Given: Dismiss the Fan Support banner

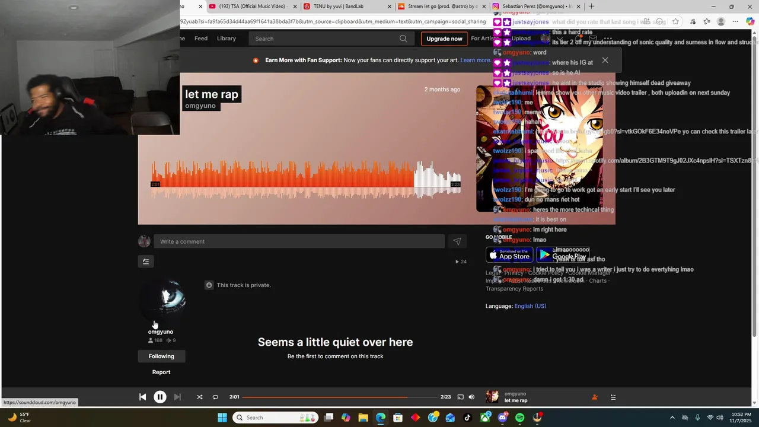Looking at the screenshot, I should (605, 60).
